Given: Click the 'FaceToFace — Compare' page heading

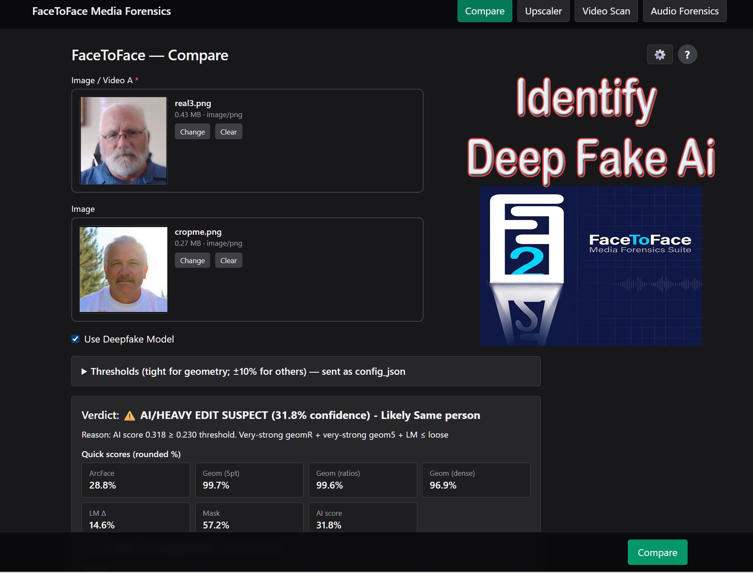Looking at the screenshot, I should pos(150,55).
